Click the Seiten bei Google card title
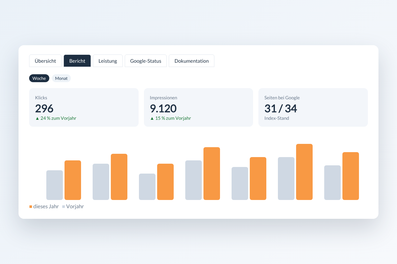Screen dimensions: 397x264 pyautogui.click(x=282, y=98)
